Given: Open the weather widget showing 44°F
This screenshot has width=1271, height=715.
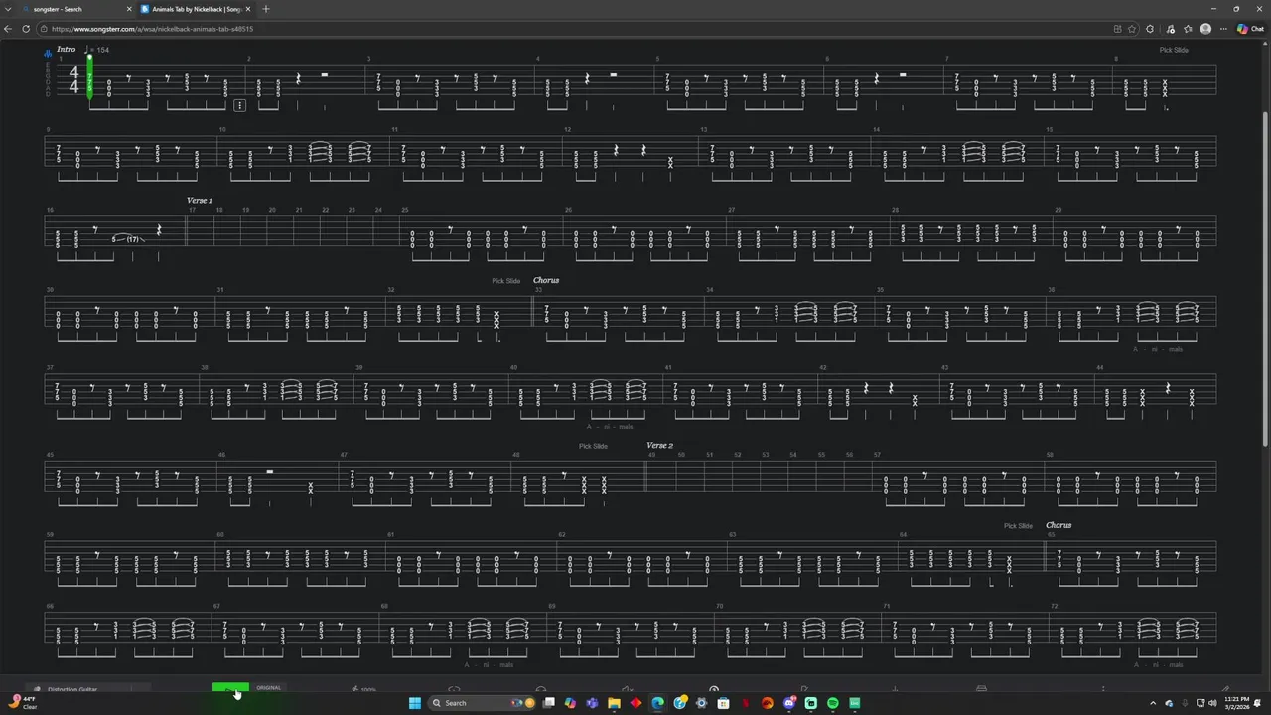Looking at the screenshot, I should pyautogui.click(x=22, y=703).
